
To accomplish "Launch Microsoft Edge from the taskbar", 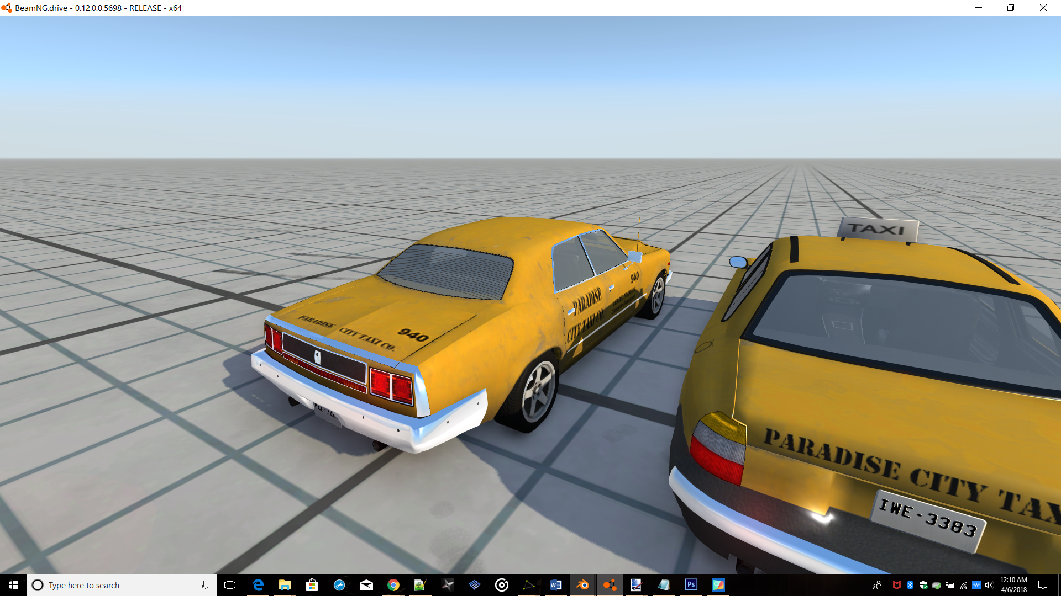I will coord(258,585).
